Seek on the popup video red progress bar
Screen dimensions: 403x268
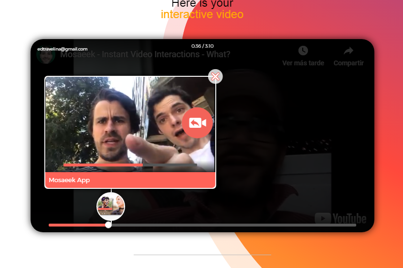pos(130,165)
